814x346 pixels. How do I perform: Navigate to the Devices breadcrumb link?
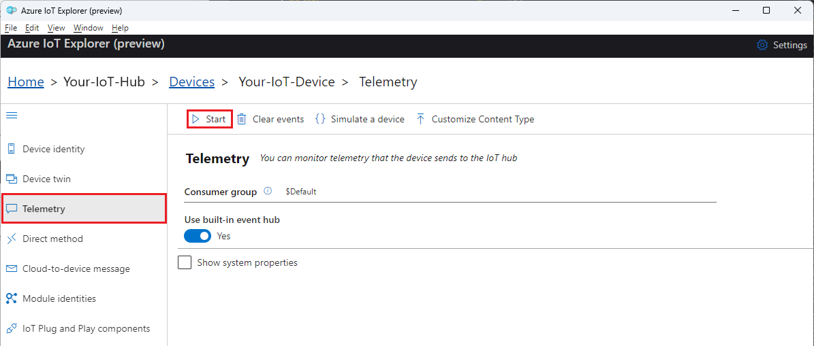click(x=191, y=82)
